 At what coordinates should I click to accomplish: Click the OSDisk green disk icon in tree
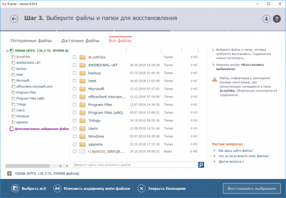pyautogui.click(x=11, y=51)
